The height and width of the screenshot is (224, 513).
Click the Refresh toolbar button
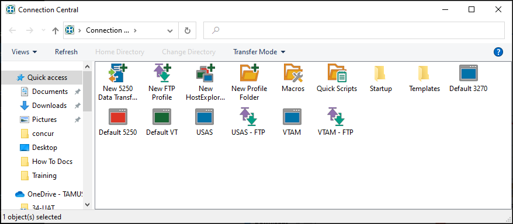coord(66,52)
